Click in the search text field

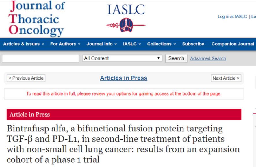click(x=40, y=58)
